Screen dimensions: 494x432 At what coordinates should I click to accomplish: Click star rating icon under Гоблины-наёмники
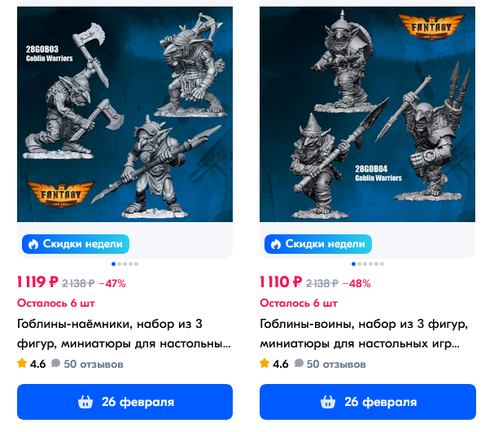22,363
